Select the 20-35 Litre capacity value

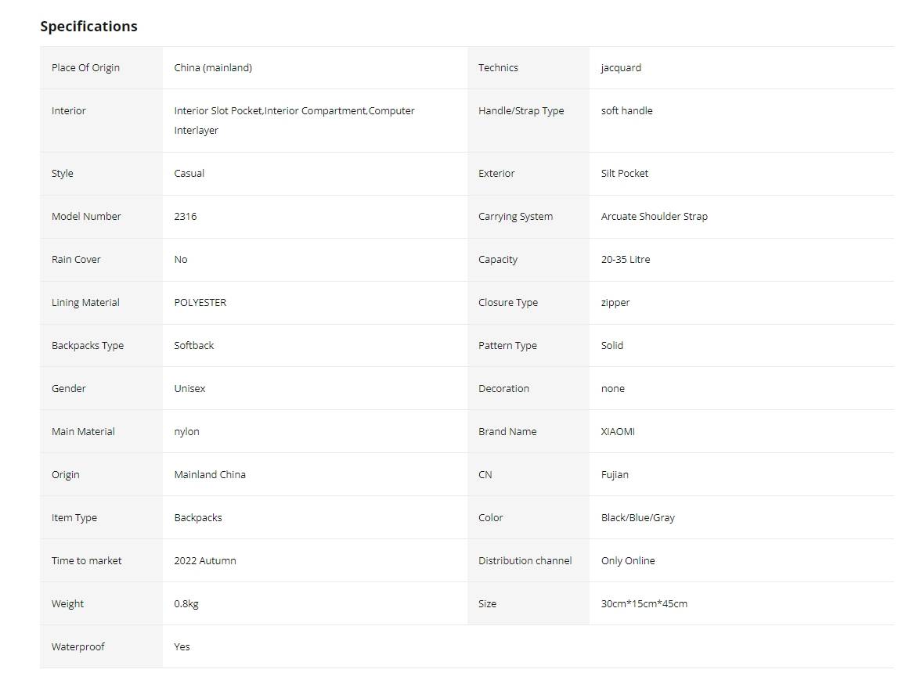[625, 259]
